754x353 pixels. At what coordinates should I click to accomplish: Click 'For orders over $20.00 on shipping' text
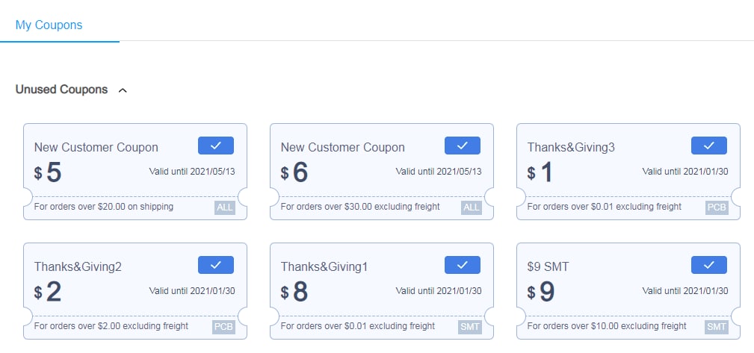pos(104,207)
